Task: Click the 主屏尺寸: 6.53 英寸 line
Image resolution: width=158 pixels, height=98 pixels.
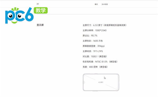Action: click(x=105, y=25)
